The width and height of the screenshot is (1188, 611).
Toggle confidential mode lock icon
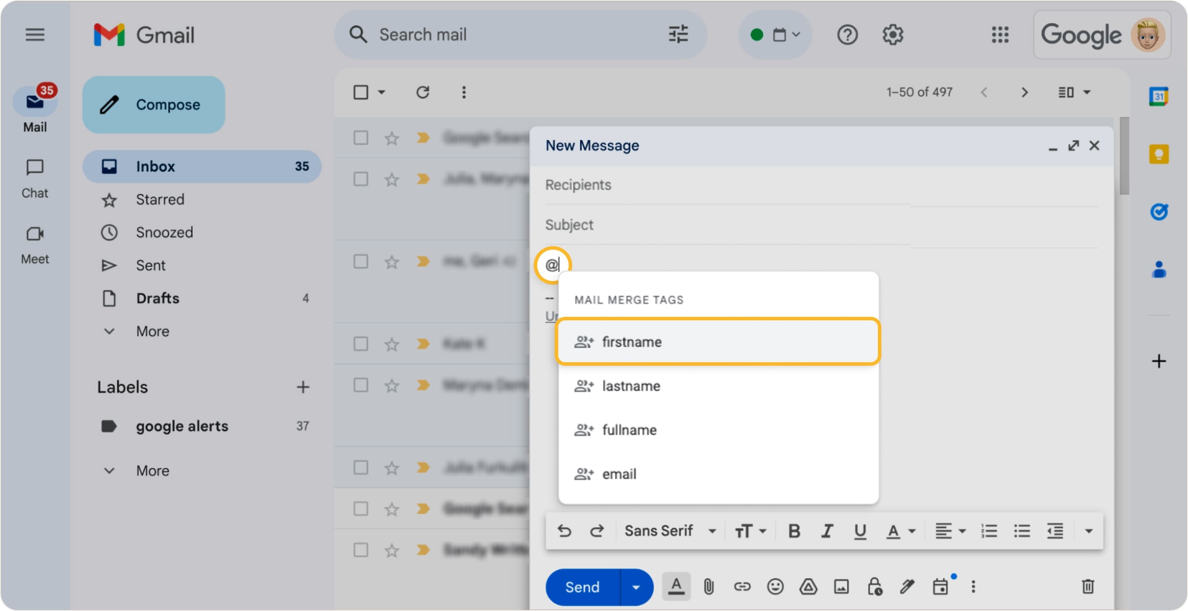point(874,587)
